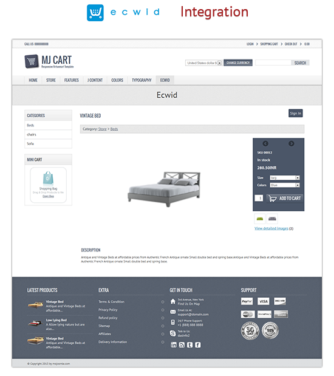Open Affiliates footer link
334x376 pixels.
point(105,334)
